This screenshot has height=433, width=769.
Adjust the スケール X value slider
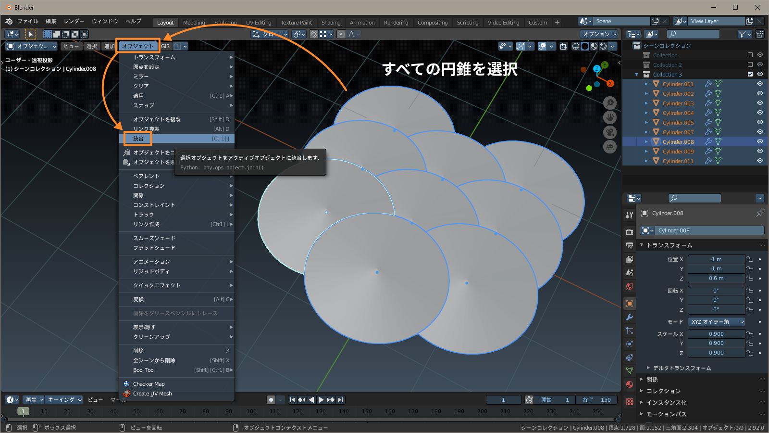717,333
